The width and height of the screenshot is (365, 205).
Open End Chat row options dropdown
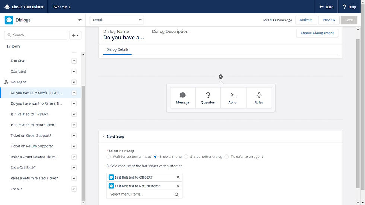(74, 61)
